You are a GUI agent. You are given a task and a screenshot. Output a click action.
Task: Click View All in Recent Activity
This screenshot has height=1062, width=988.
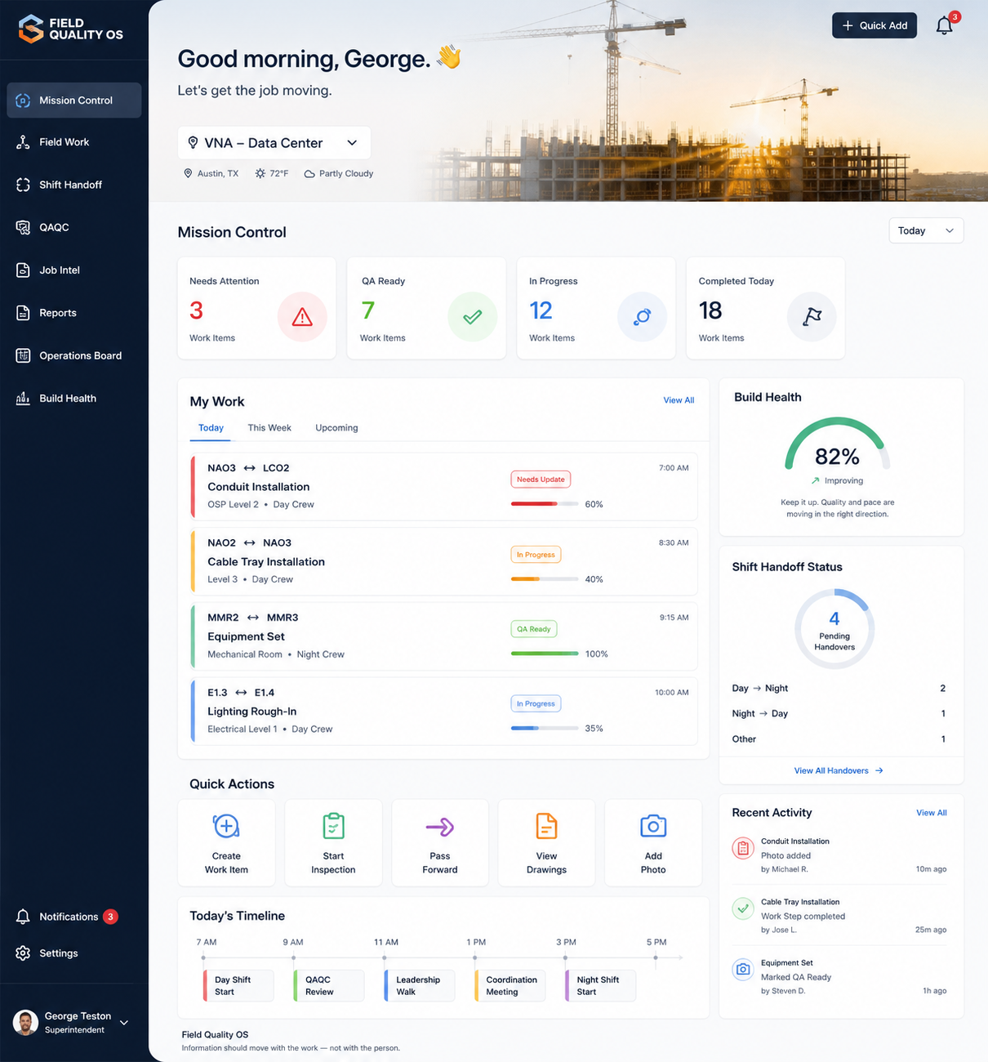tap(932, 813)
